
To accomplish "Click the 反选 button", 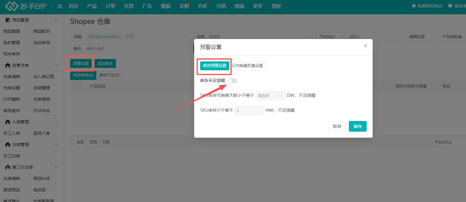I will [93, 142].
